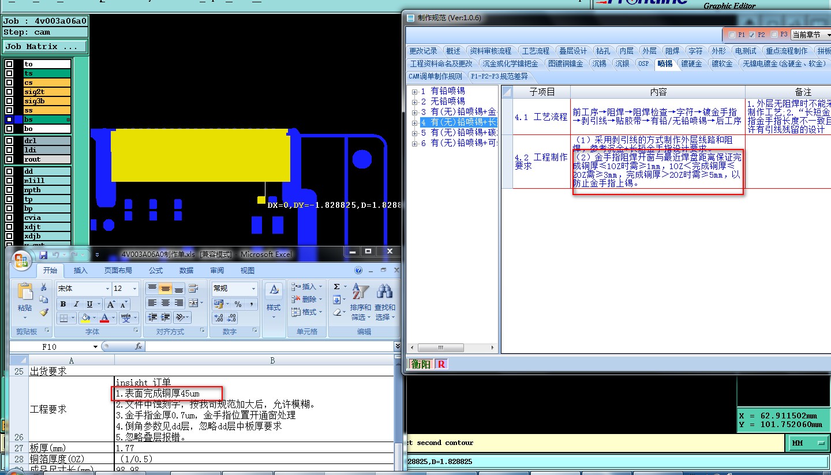This screenshot has height=475, width=831.
Task: Click the phonetic guide wén icon
Action: pyautogui.click(x=126, y=317)
